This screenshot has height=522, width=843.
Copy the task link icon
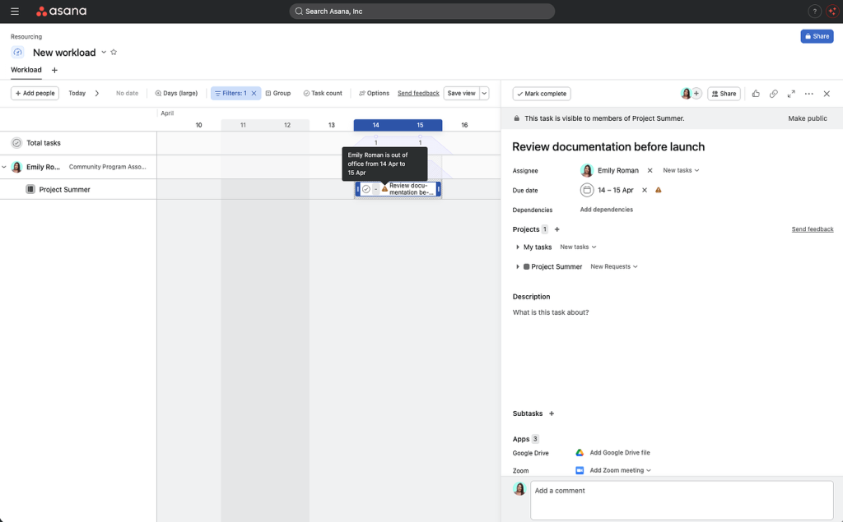pyautogui.click(x=773, y=94)
